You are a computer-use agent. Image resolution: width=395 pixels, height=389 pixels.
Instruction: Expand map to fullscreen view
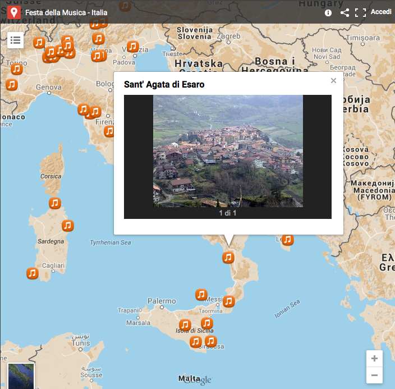(360, 12)
